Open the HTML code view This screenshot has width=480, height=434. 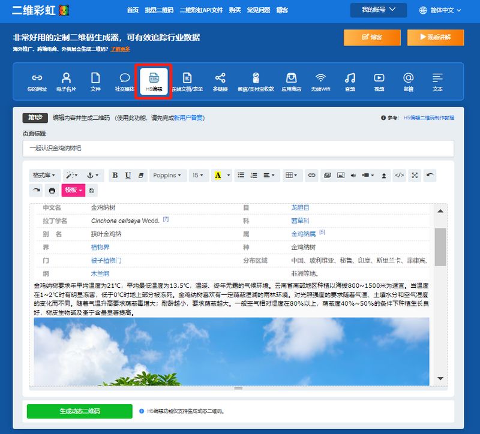click(x=400, y=175)
